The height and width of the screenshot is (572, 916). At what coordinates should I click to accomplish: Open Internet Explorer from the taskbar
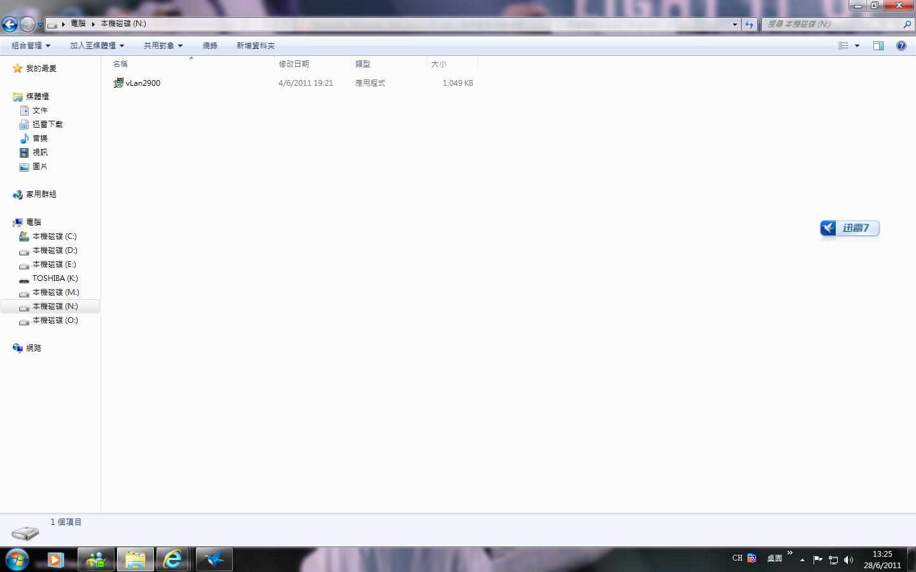172,559
